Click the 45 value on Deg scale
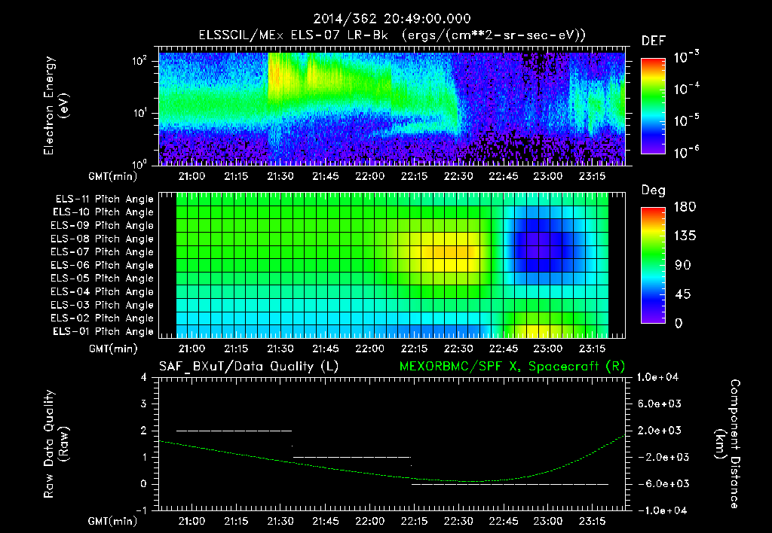Viewport: 772px width, 533px height. click(683, 294)
